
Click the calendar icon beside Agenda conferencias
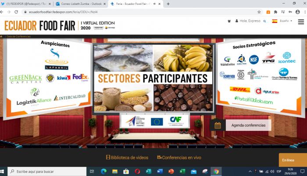218,125
